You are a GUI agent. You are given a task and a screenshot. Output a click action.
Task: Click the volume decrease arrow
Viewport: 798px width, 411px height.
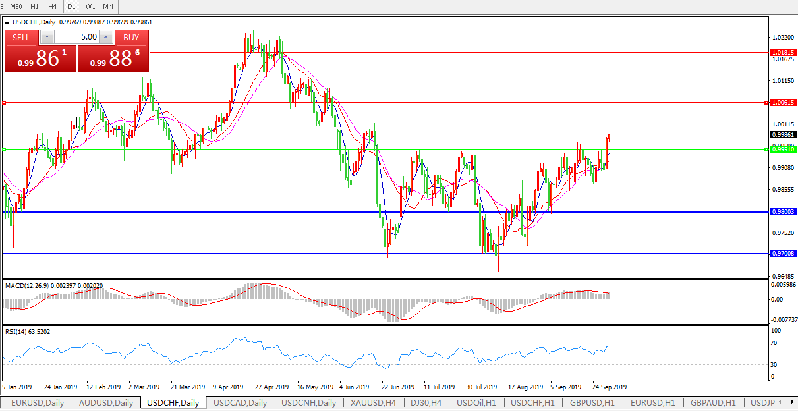click(46, 38)
